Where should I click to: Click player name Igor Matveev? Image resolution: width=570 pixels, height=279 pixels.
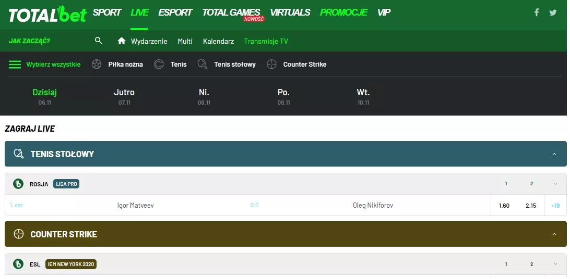pos(136,206)
